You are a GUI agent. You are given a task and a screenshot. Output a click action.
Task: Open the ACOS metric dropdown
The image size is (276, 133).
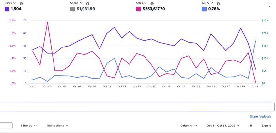click(x=207, y=3)
